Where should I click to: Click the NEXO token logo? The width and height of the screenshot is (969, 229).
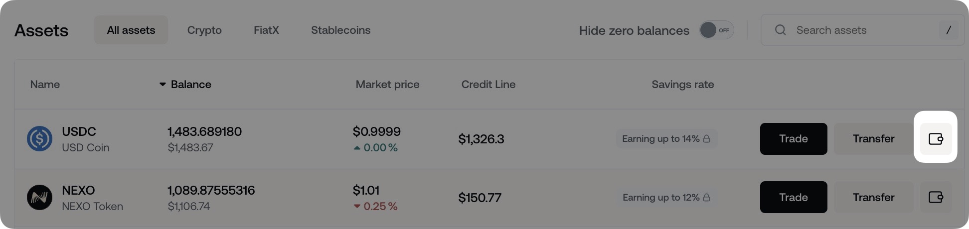tap(40, 198)
